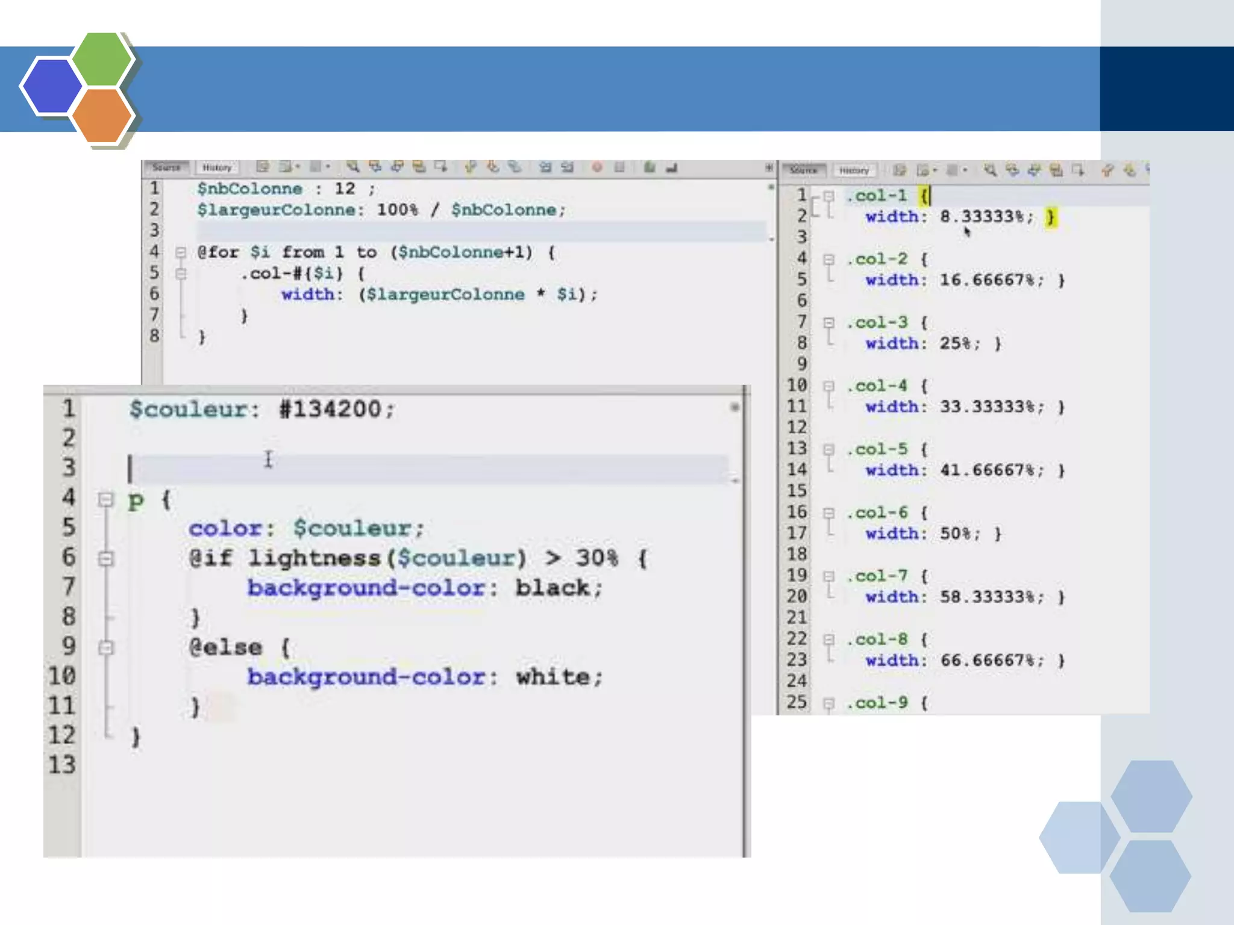The height and width of the screenshot is (925, 1234).
Task: Click Last Edit icon in right toolbar
Action: 900,170
